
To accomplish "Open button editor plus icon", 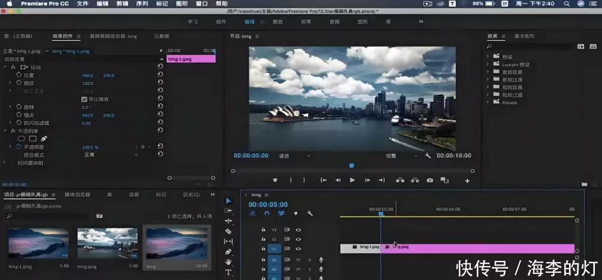I will 467,181.
